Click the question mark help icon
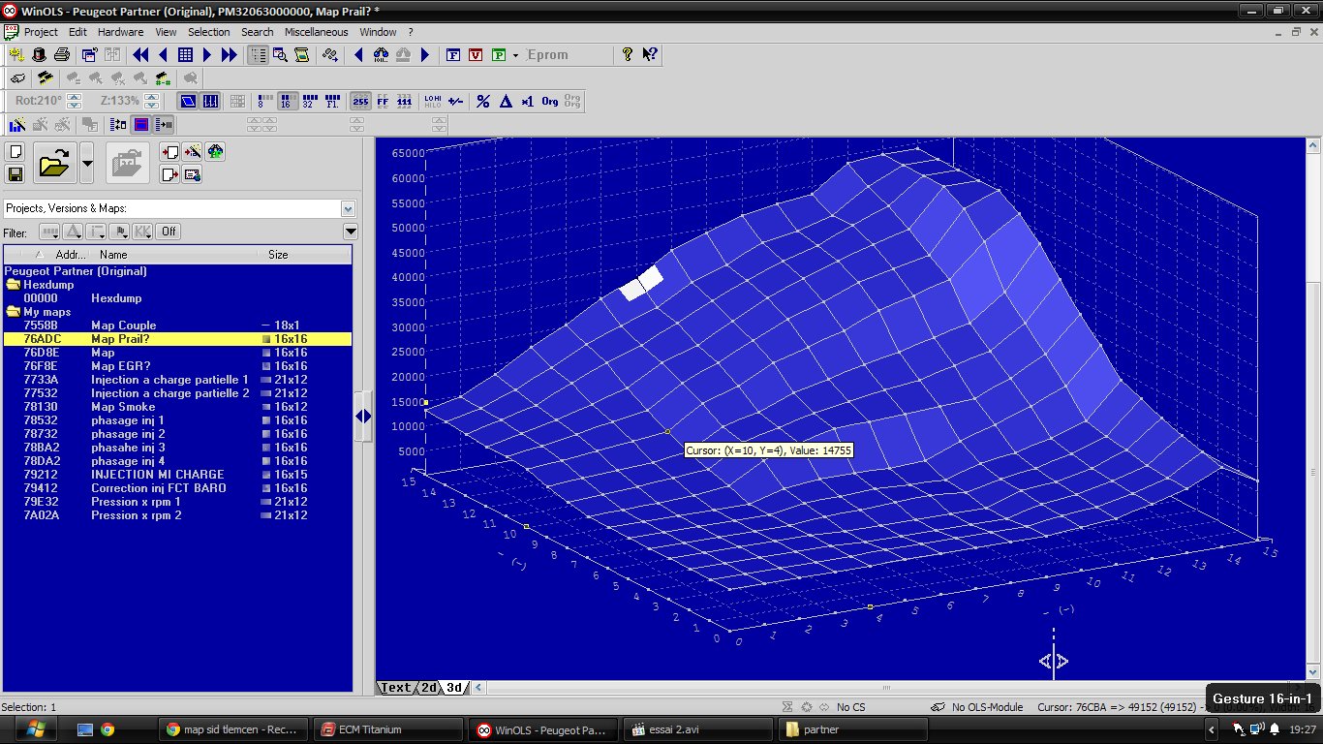 [628, 55]
